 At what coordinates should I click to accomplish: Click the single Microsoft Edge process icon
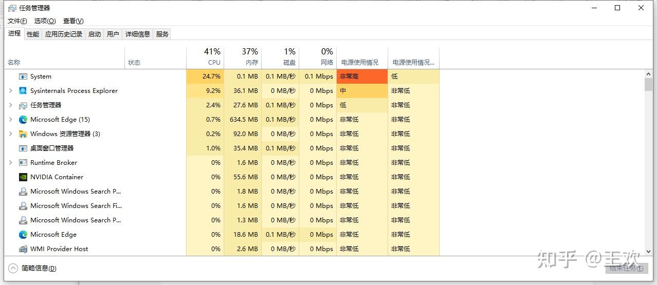point(23,235)
